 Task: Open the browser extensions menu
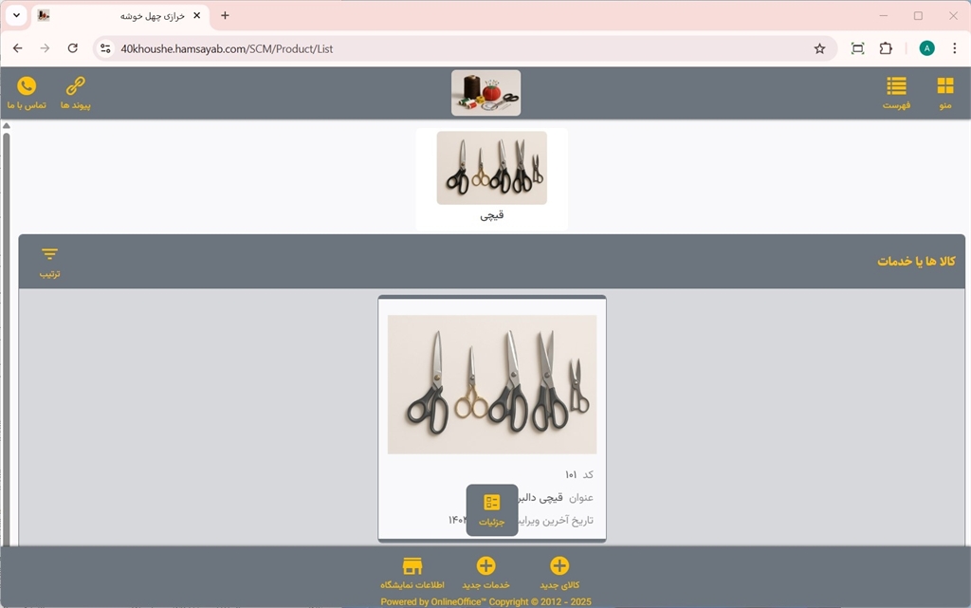886,48
